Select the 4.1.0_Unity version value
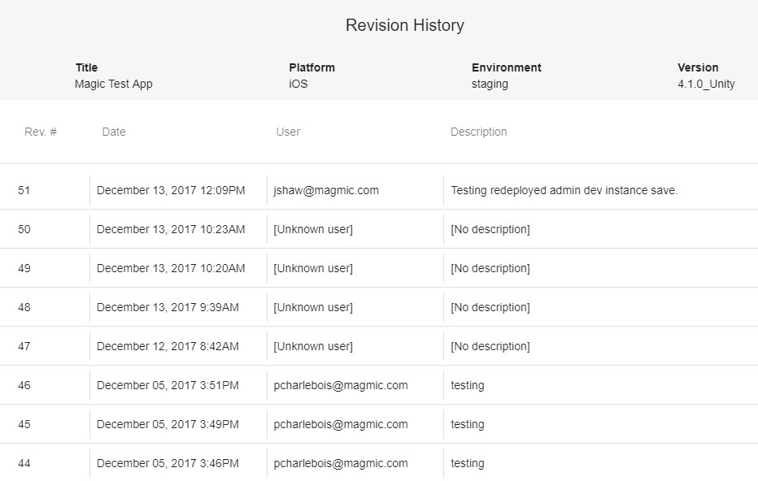Screen dimensions: 758x481 point(705,84)
